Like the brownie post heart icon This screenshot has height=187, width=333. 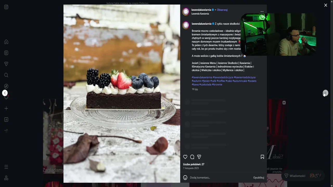(185, 157)
